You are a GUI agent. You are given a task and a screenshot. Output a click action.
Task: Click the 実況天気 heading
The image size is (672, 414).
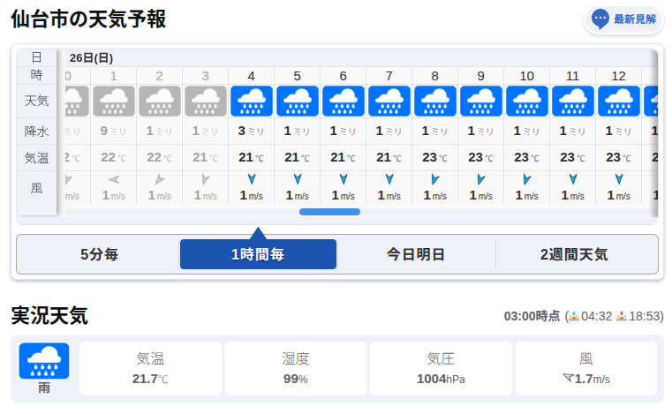pos(49,316)
